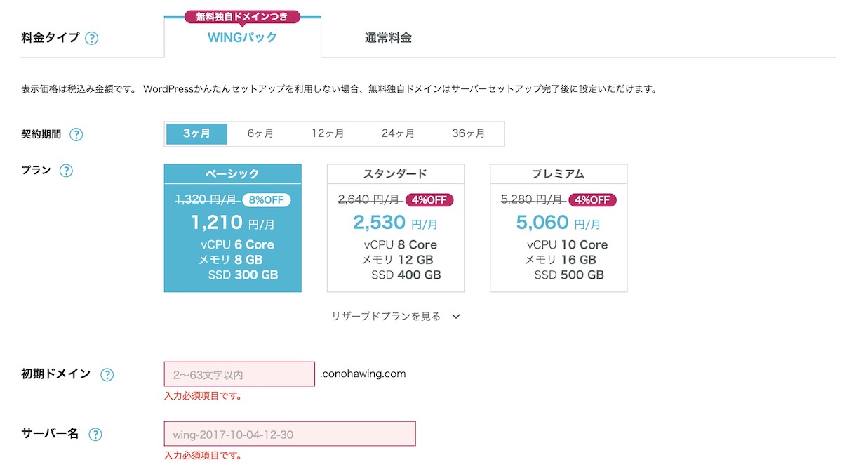The image size is (842, 474).
Task: Click the error message under 初期ドメイン
Action: pyautogui.click(x=203, y=395)
